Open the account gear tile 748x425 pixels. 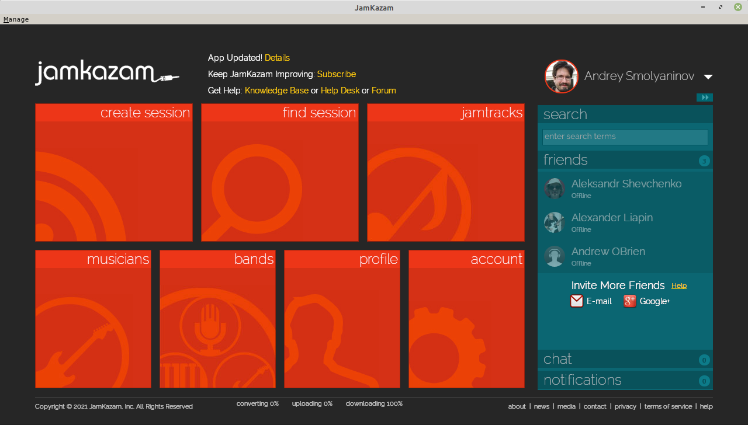(x=466, y=319)
